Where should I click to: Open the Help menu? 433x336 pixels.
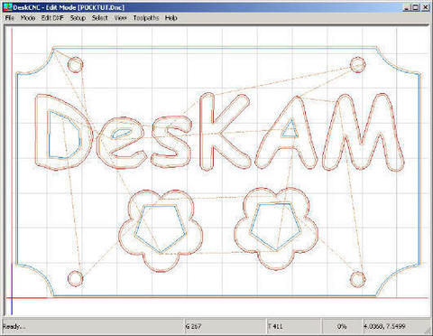(170, 18)
